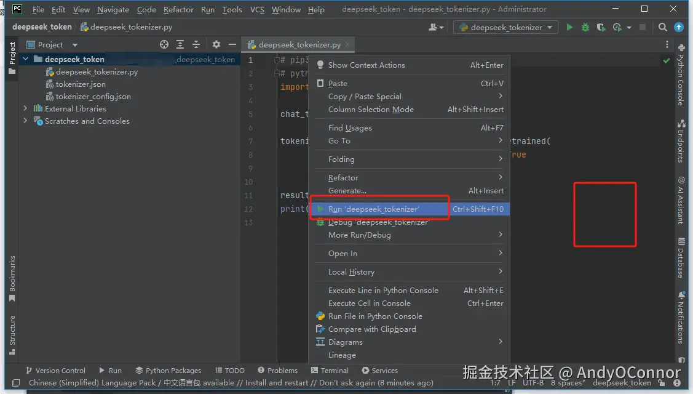Open the Database side panel
Viewport: 693px width, 394px height.
click(681, 258)
